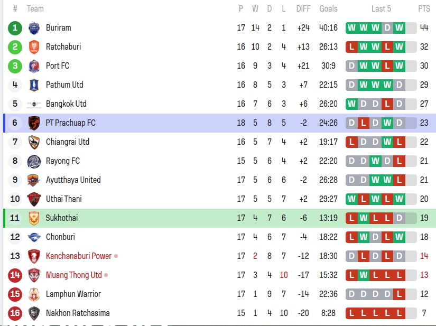The width and height of the screenshot is (436, 326).
Task: Click the Sukhothai team logo
Action: point(34,218)
